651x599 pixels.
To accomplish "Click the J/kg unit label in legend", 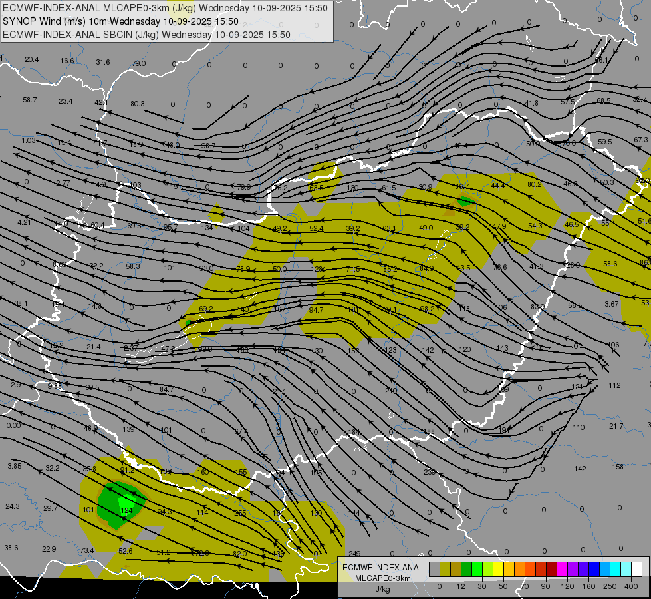I will click(382, 589).
